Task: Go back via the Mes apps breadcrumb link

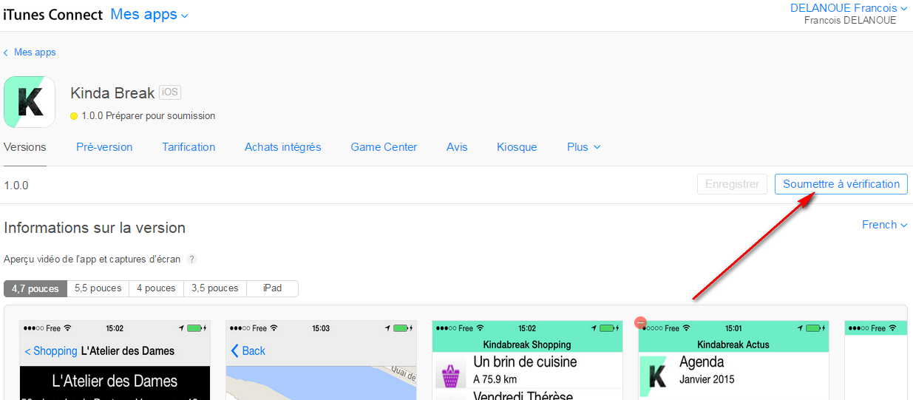Action: [30, 52]
